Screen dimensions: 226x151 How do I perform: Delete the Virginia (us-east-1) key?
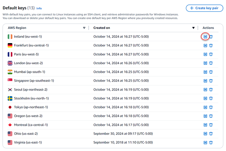point(211,142)
